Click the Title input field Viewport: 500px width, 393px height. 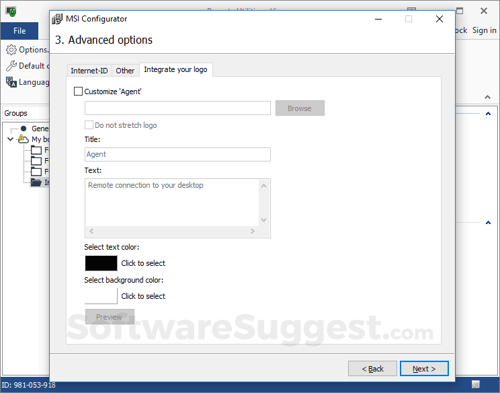pos(177,155)
